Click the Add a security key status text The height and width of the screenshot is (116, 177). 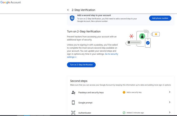point(134,92)
